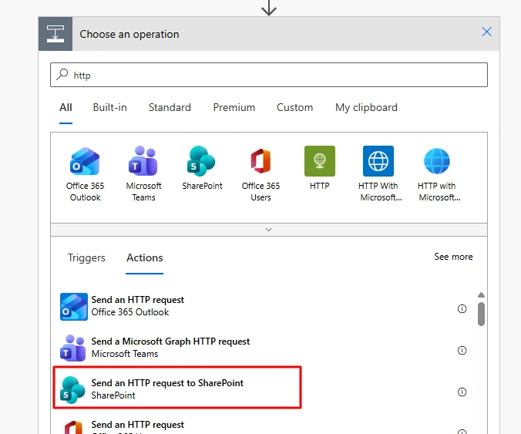Open the Microsoft Teams connector
Screen dimensions: 521x434
[143, 173]
